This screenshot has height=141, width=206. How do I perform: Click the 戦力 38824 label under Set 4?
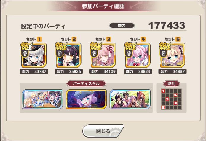click(x=138, y=72)
